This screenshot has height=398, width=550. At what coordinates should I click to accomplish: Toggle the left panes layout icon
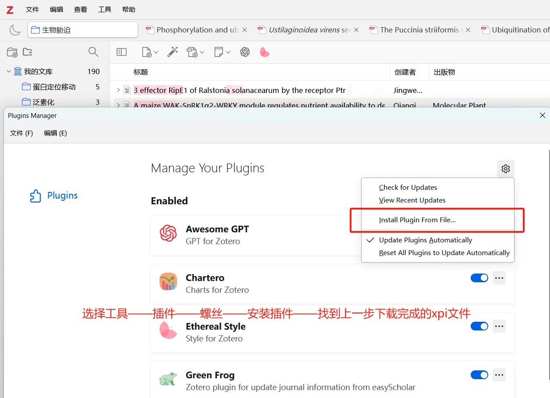[x=121, y=52]
